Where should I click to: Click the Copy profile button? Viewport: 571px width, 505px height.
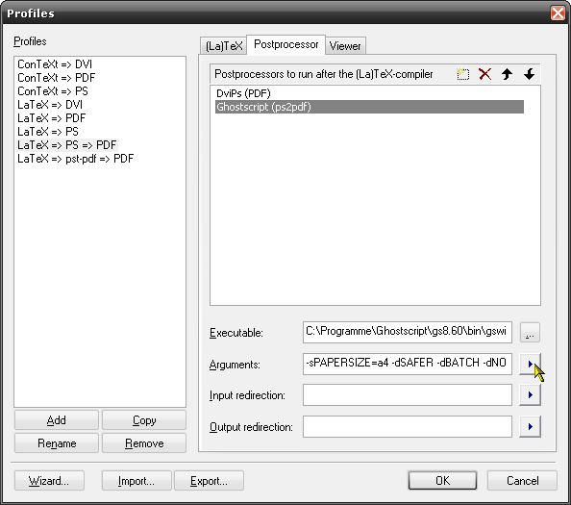point(144,420)
